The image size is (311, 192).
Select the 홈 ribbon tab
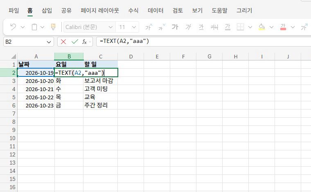[30, 11]
